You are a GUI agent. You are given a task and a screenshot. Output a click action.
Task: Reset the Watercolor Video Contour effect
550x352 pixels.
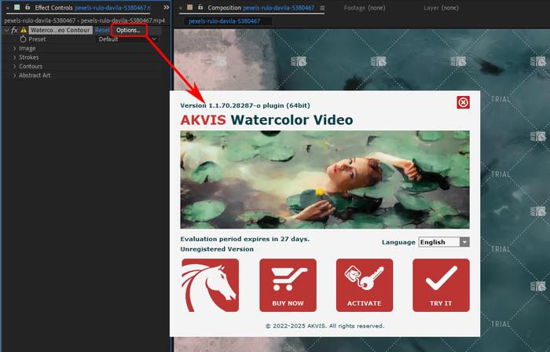coord(102,30)
